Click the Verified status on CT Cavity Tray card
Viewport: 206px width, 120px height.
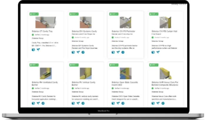click(x=41, y=35)
